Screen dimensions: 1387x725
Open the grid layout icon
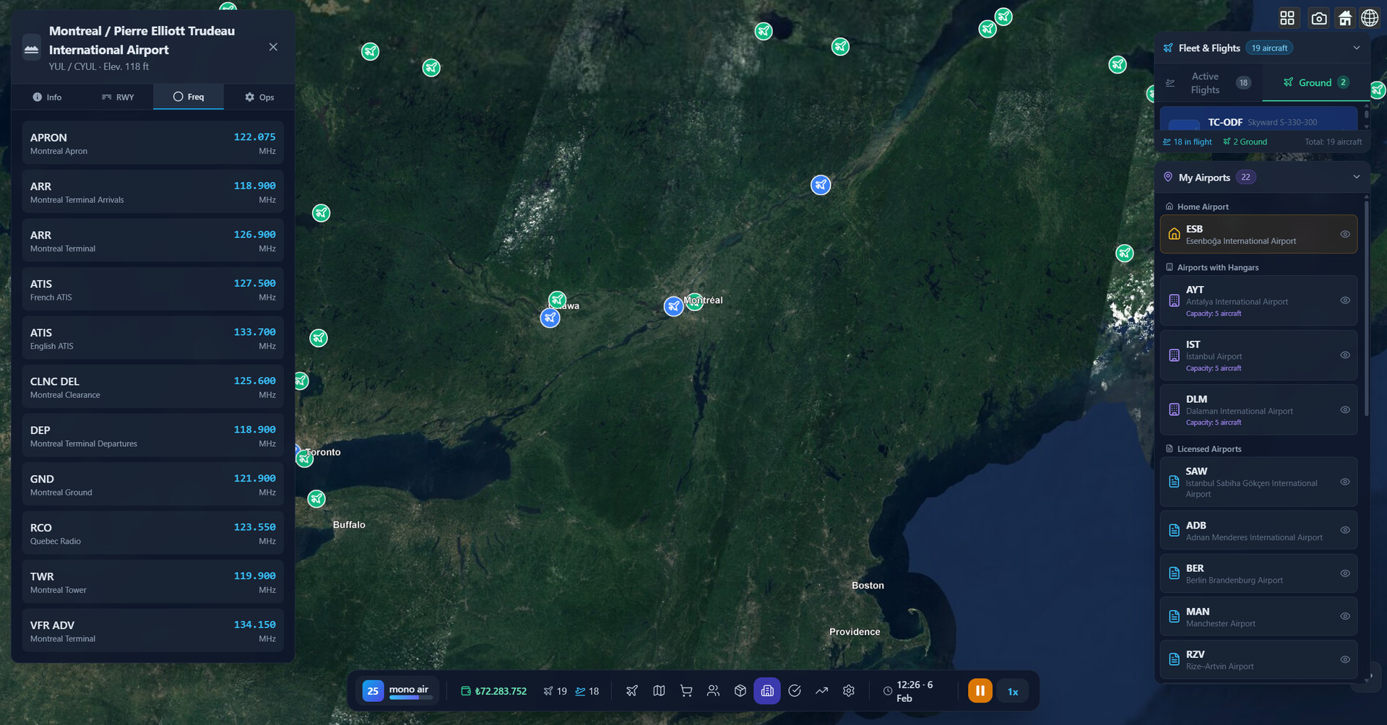1287,18
